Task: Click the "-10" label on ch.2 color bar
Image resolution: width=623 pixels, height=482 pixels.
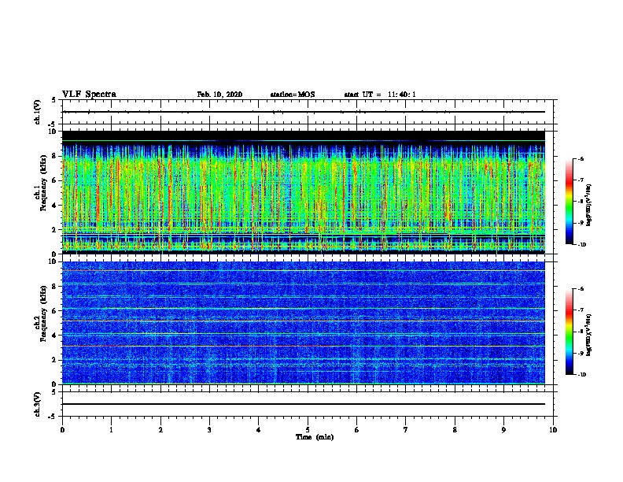Action: 581,375
